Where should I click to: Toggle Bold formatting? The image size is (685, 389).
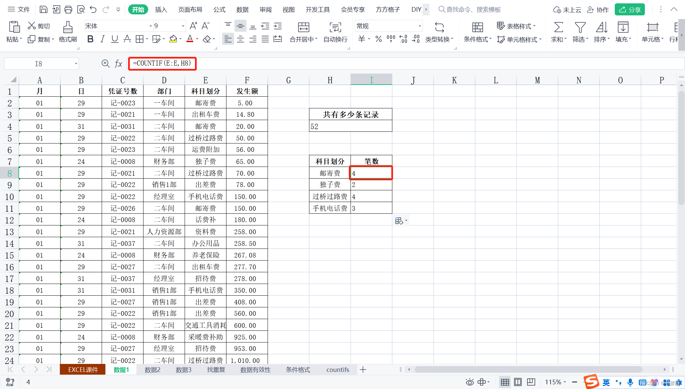coord(90,39)
